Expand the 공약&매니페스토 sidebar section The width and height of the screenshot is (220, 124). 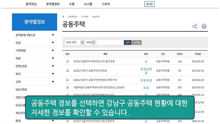[53, 35]
